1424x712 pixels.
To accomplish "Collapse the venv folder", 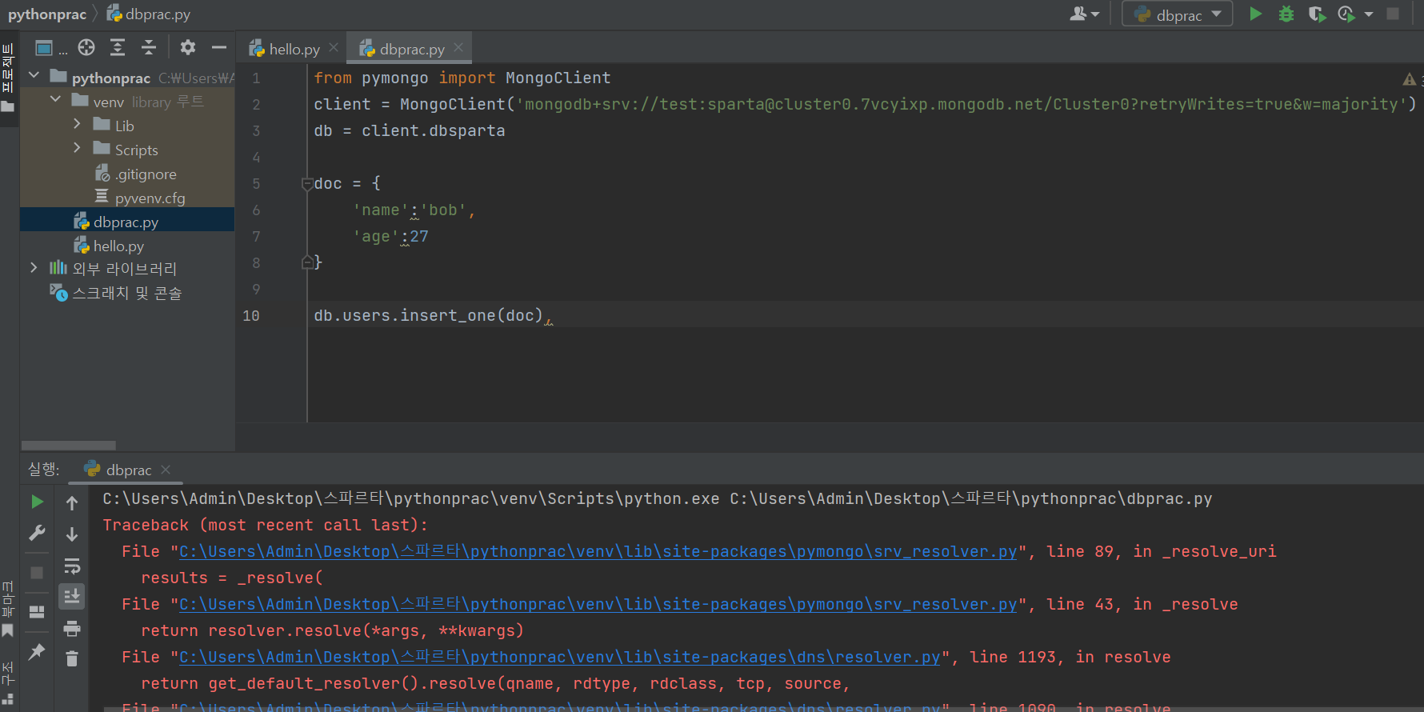I will tap(55, 99).
